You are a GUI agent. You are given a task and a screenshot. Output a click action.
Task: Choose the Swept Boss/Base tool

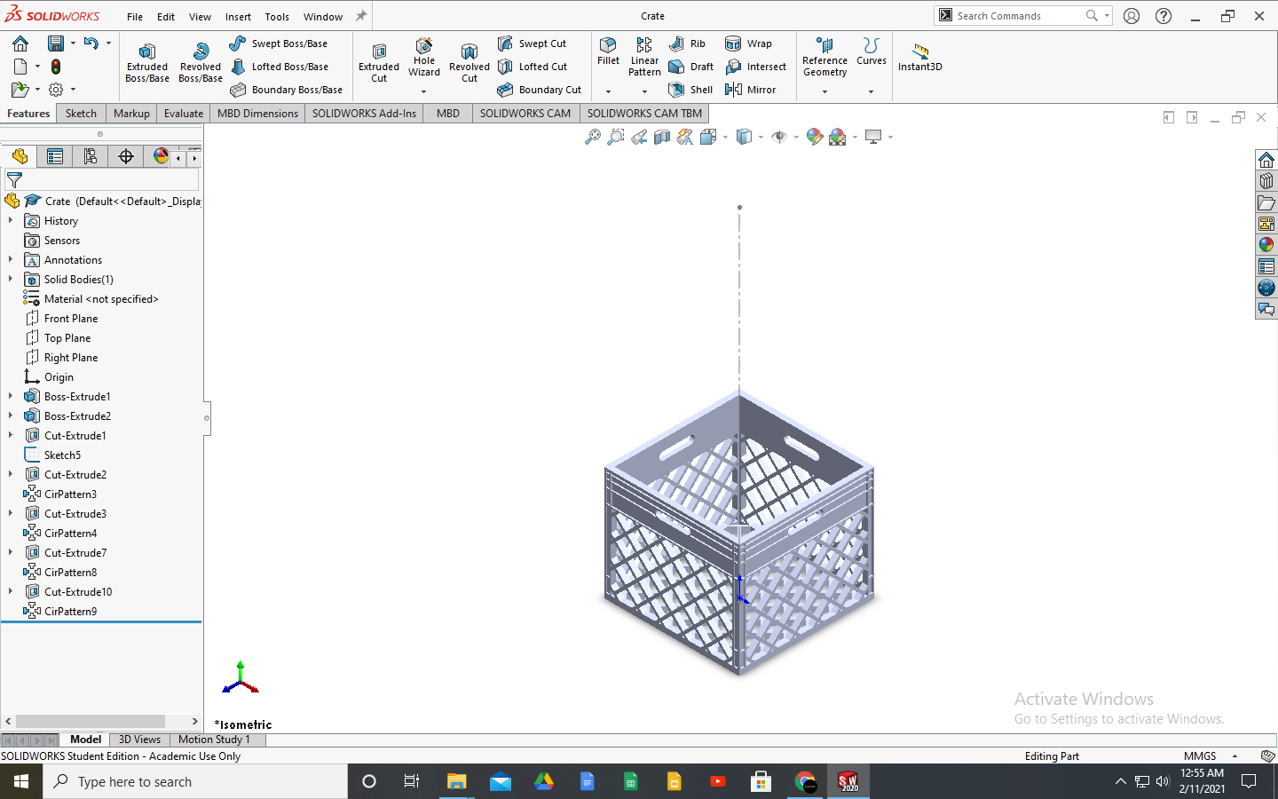click(x=279, y=44)
